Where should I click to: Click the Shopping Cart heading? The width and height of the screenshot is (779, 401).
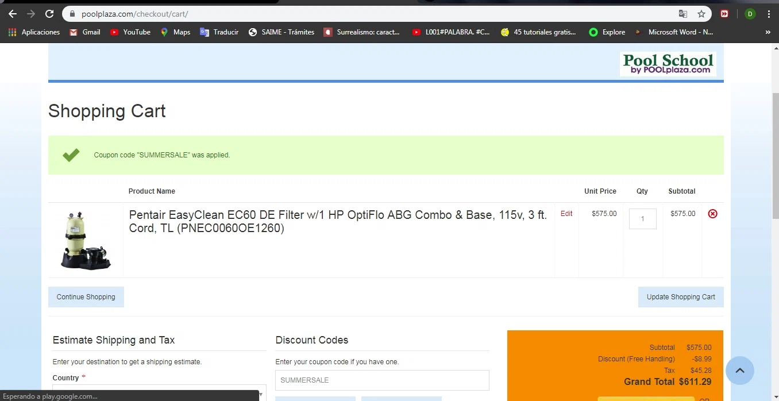107,111
